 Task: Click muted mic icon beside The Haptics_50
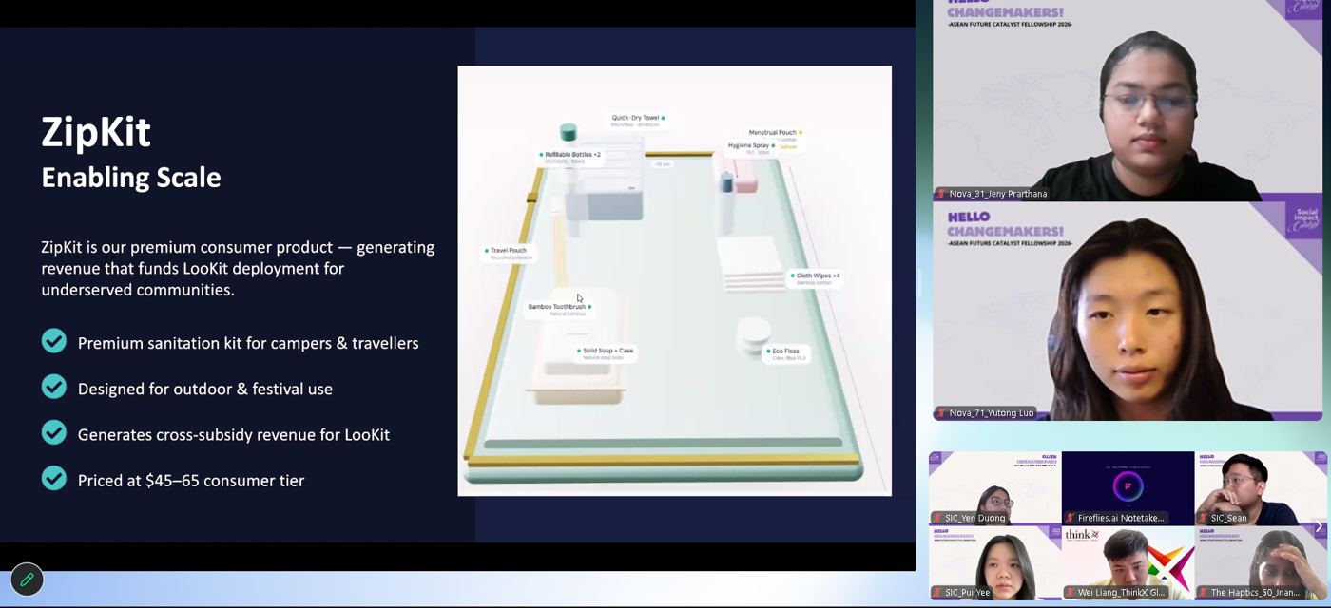(x=1204, y=593)
